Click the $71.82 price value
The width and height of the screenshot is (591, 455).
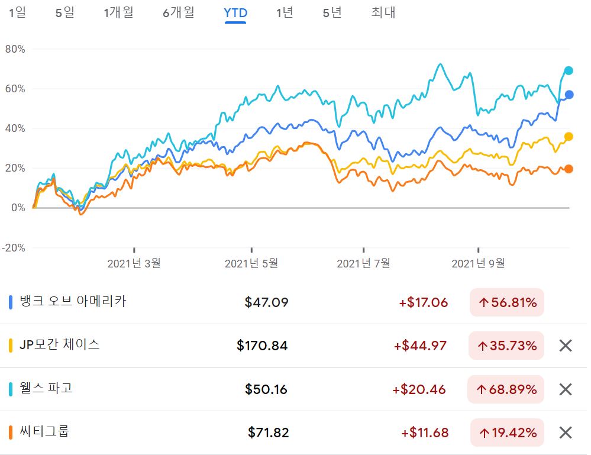click(269, 433)
